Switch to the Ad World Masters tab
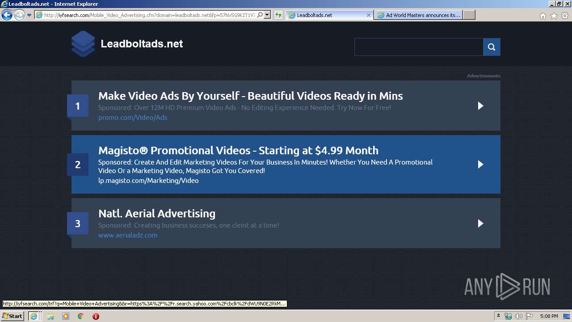Image resolution: width=572 pixels, height=322 pixels. (419, 15)
